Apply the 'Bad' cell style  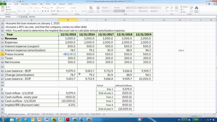coord(131,8)
